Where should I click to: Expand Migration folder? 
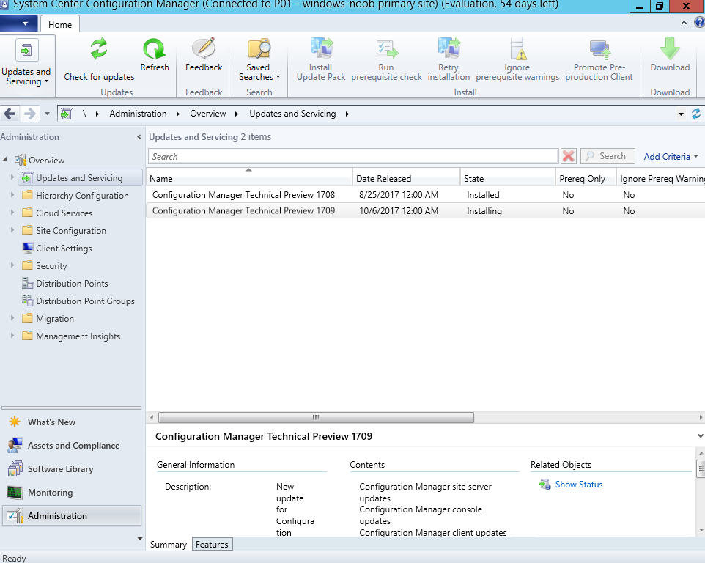(12, 318)
